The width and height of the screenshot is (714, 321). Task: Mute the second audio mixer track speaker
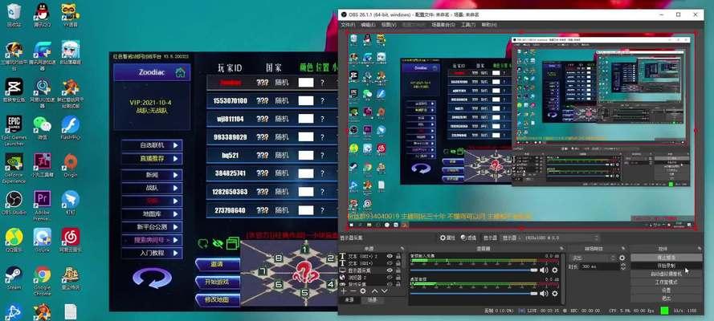(544, 293)
